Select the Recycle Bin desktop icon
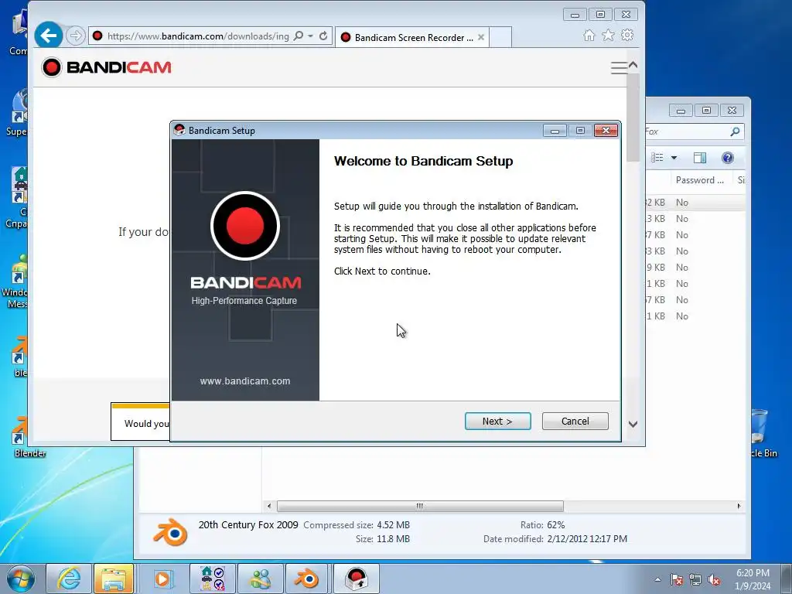The height and width of the screenshot is (594, 792). click(762, 435)
